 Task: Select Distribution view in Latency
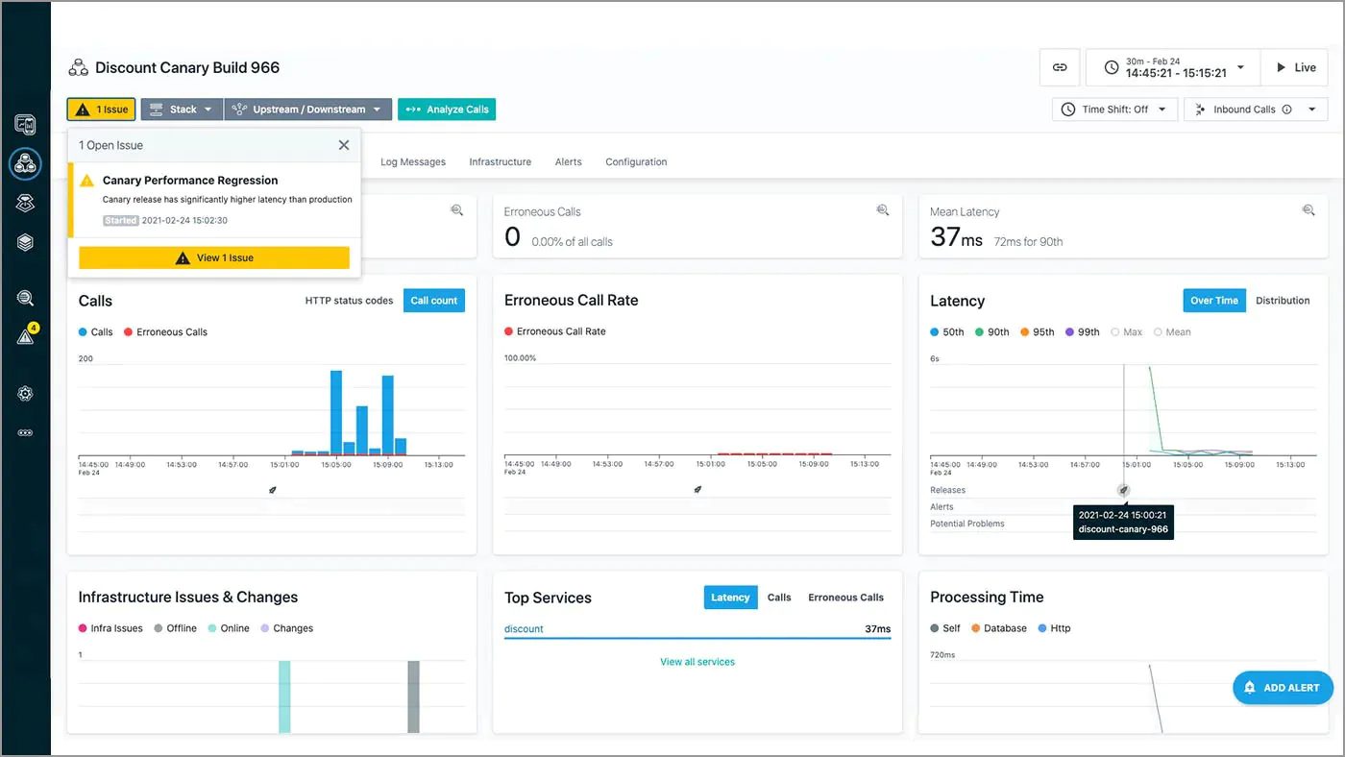(1283, 301)
